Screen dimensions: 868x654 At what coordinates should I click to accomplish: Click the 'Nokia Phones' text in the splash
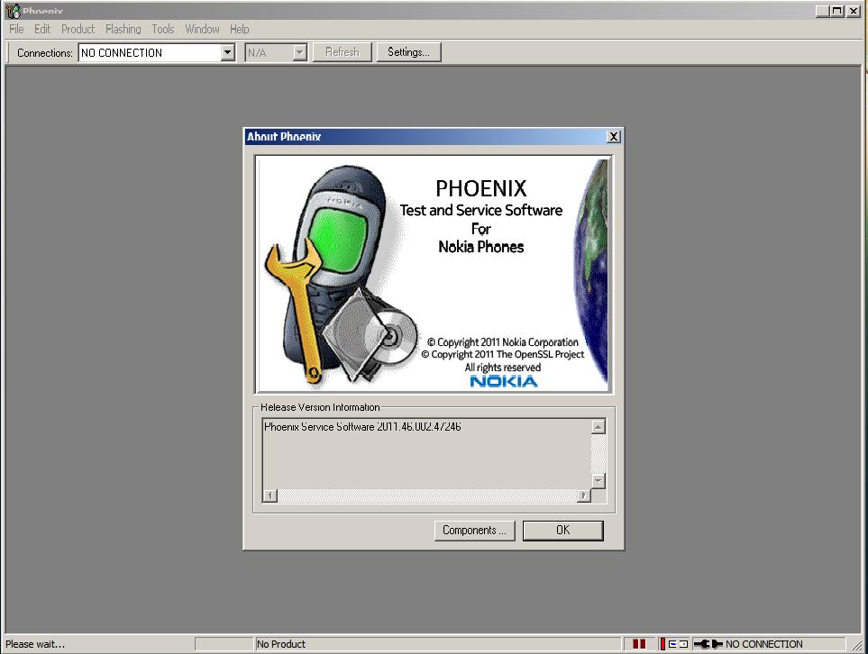click(x=481, y=247)
